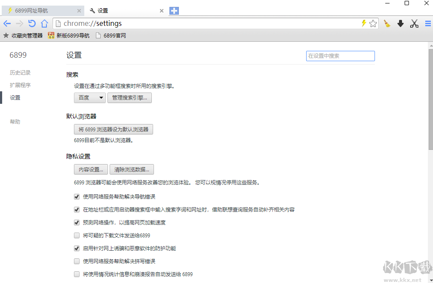Click the scissors screenshot icon
Viewport: 433px width, 283px height.
(x=414, y=24)
